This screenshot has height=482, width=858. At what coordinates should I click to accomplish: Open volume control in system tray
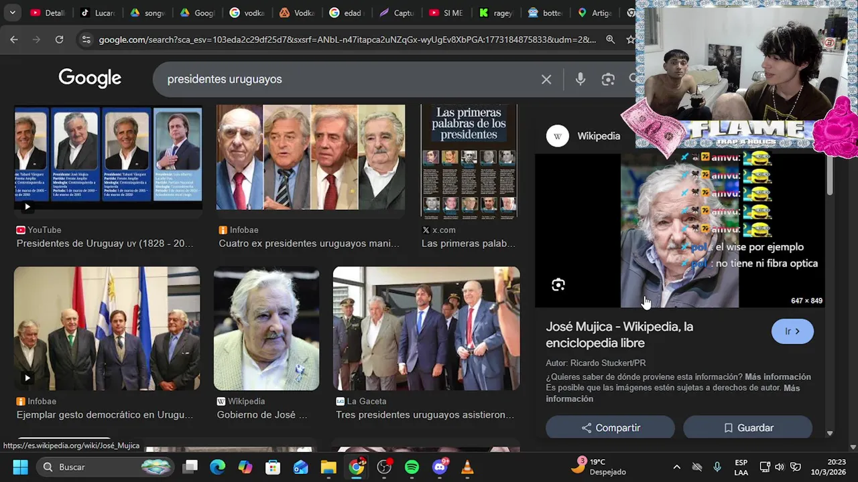point(780,467)
